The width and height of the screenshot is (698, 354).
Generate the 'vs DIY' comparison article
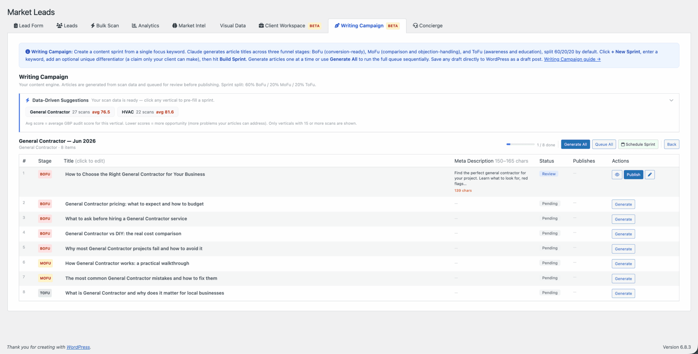click(x=623, y=234)
